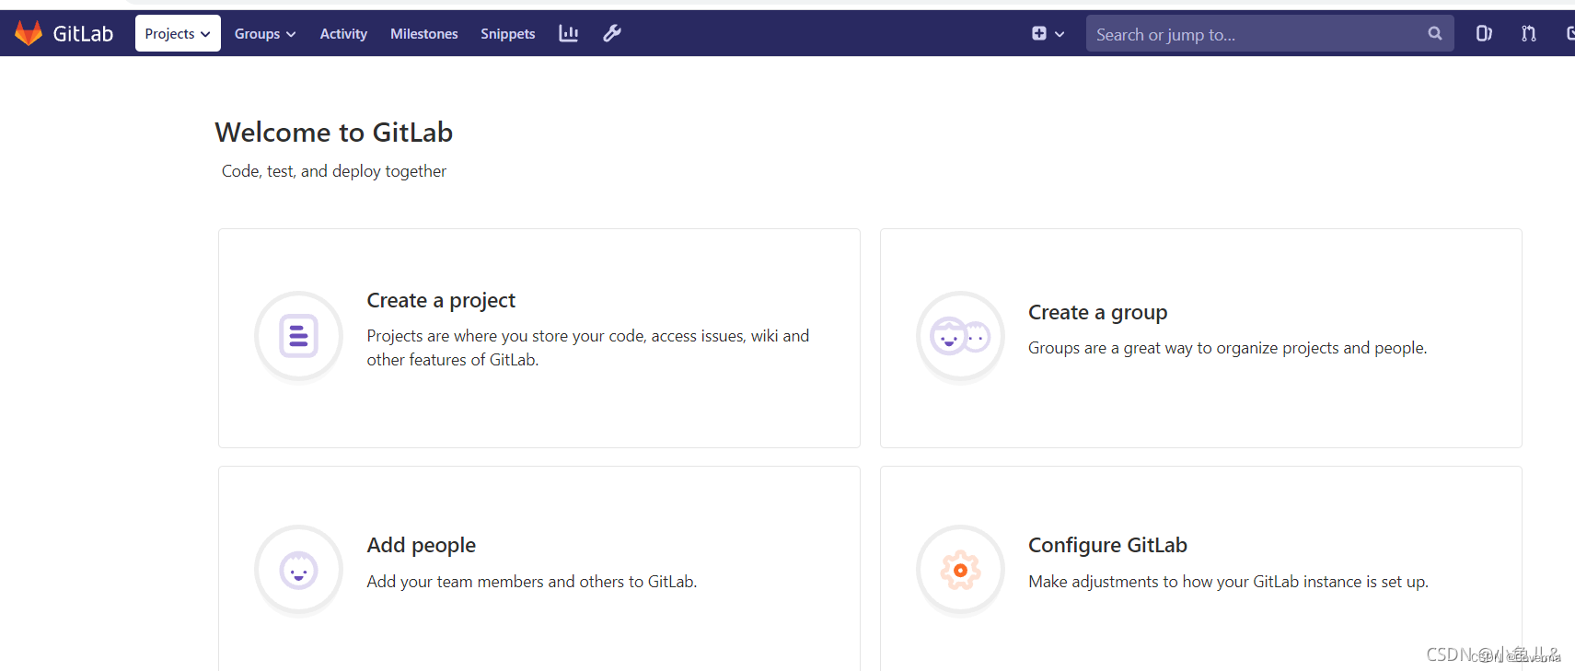Click the text "Make adjustments to how your GitLab"
Viewport: 1575px width, 671px height.
tap(1228, 582)
